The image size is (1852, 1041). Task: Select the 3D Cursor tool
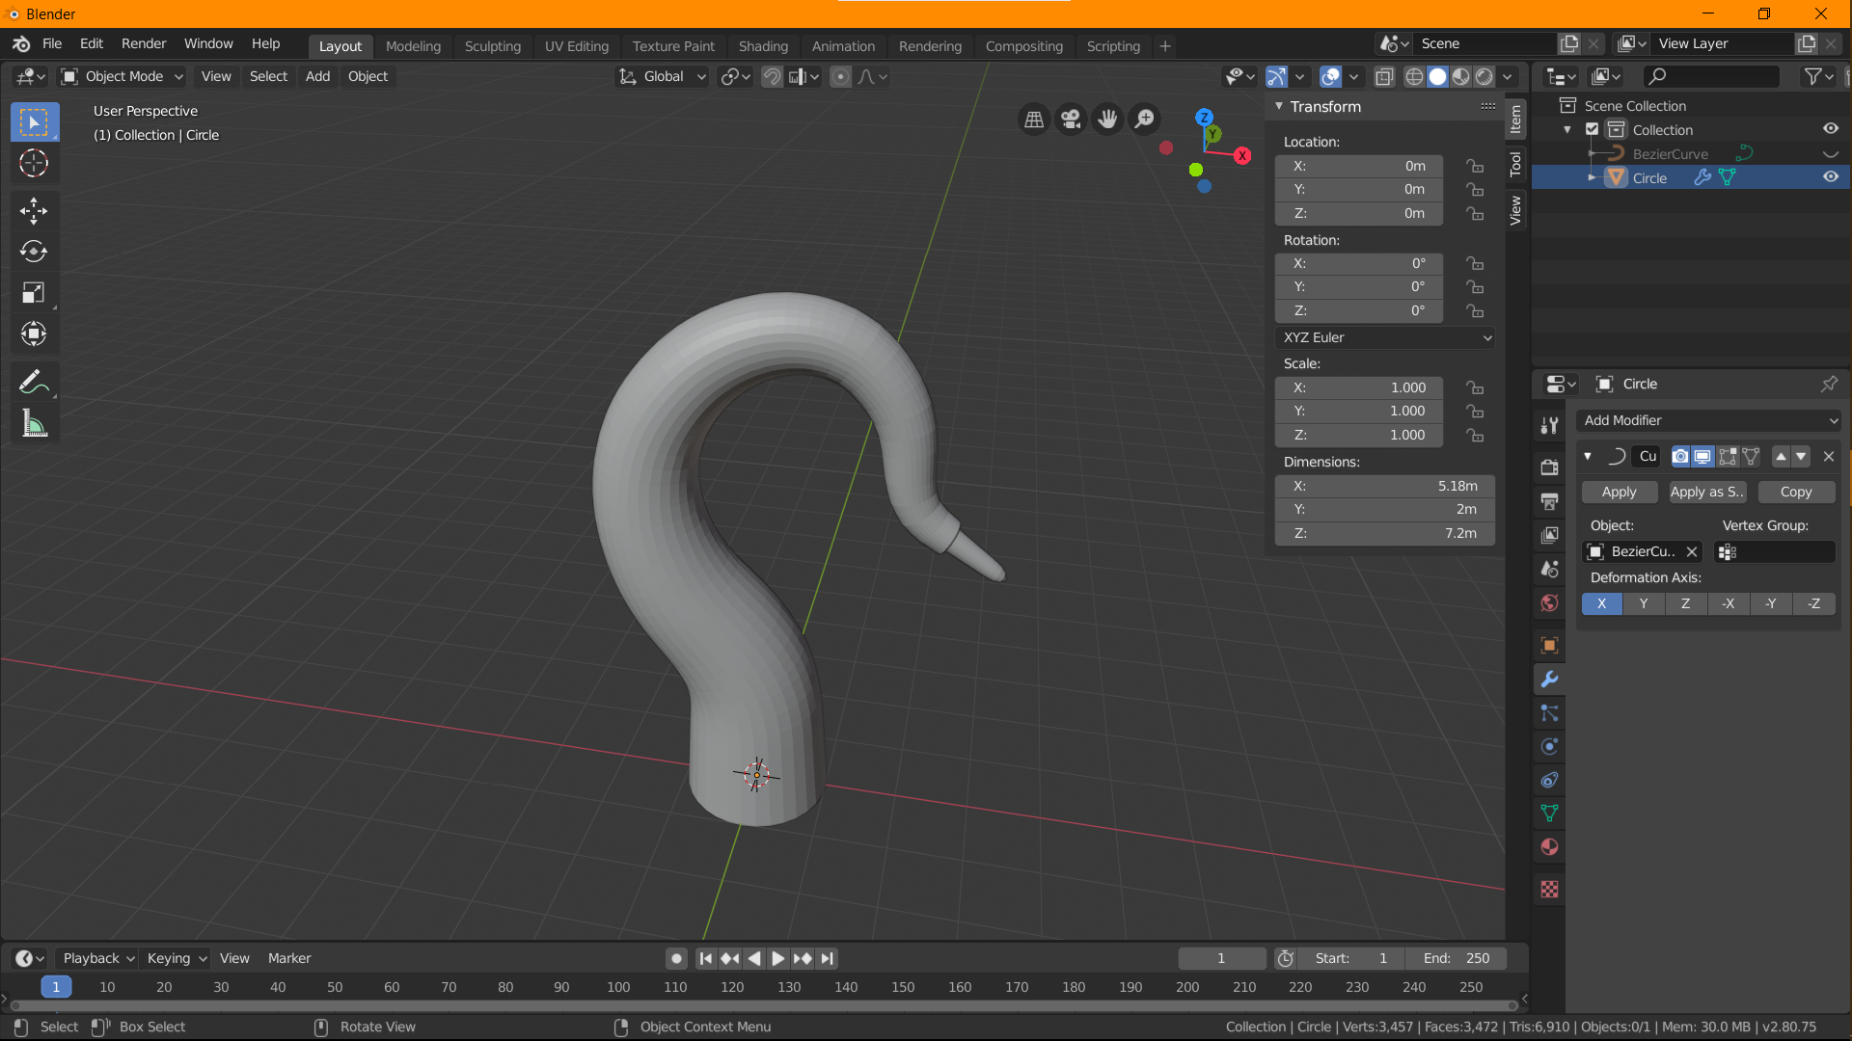34,164
